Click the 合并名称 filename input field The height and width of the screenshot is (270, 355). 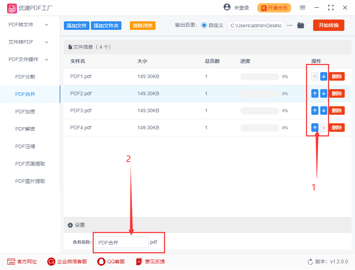click(122, 242)
